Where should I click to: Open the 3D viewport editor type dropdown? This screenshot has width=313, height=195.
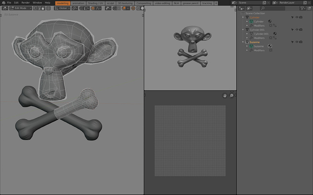[5, 8]
